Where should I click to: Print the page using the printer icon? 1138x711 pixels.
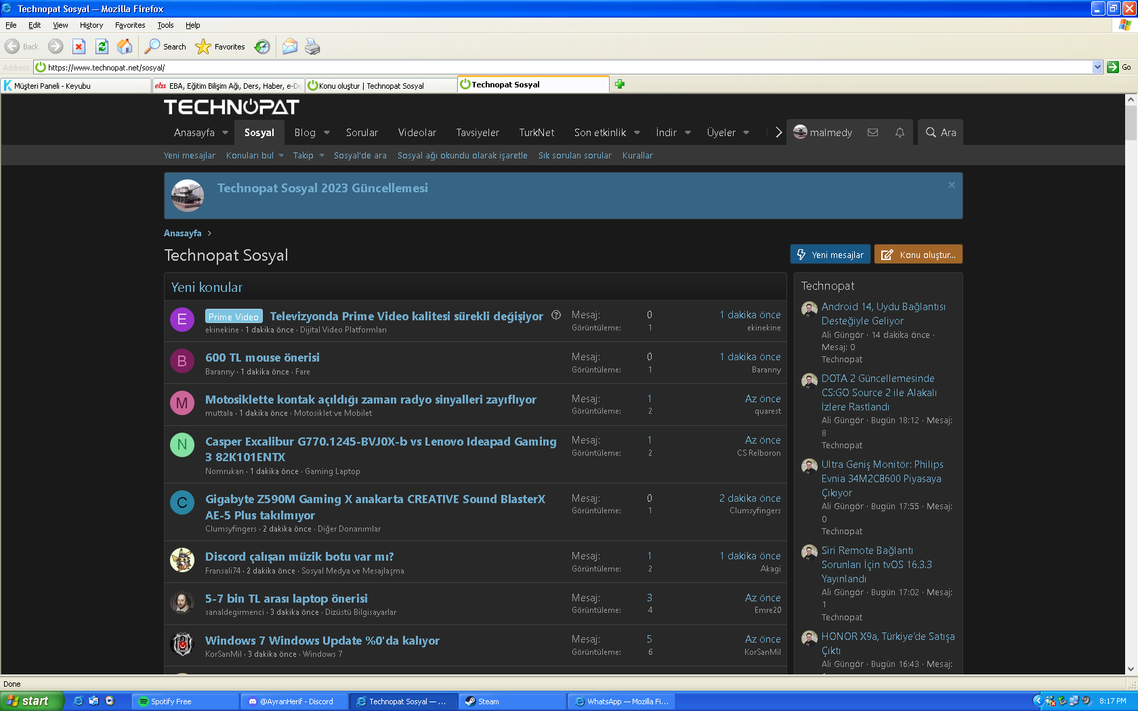point(312,47)
